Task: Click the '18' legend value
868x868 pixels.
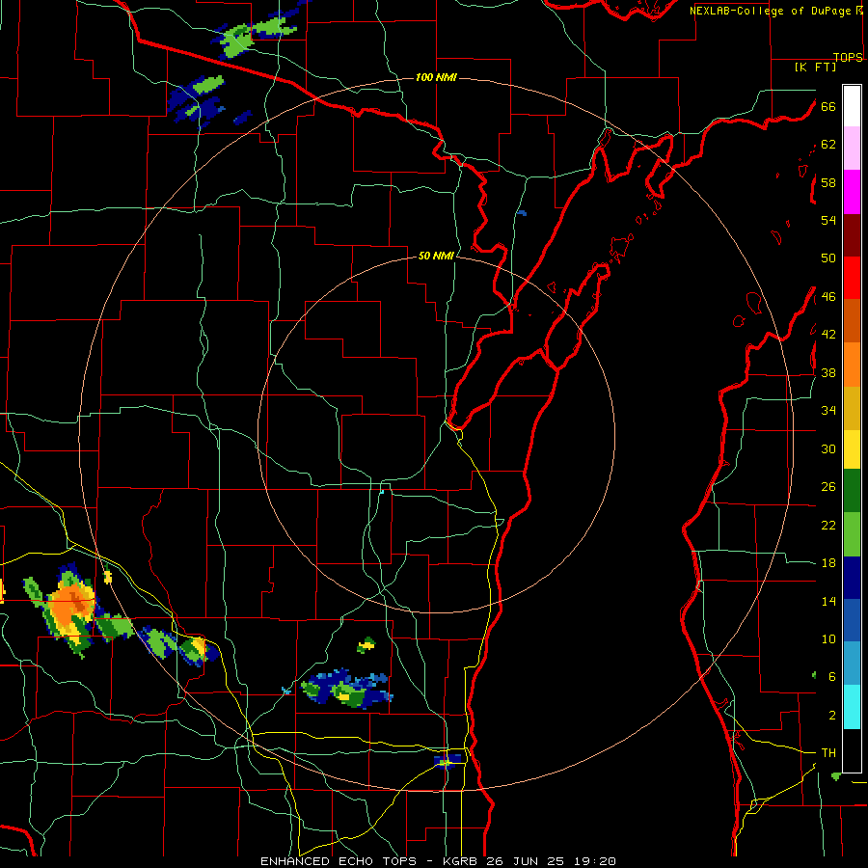Action: 828,563
